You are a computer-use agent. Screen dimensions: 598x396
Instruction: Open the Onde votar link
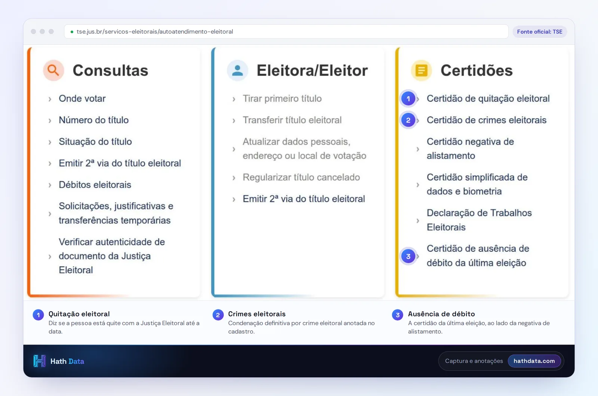pyautogui.click(x=82, y=99)
